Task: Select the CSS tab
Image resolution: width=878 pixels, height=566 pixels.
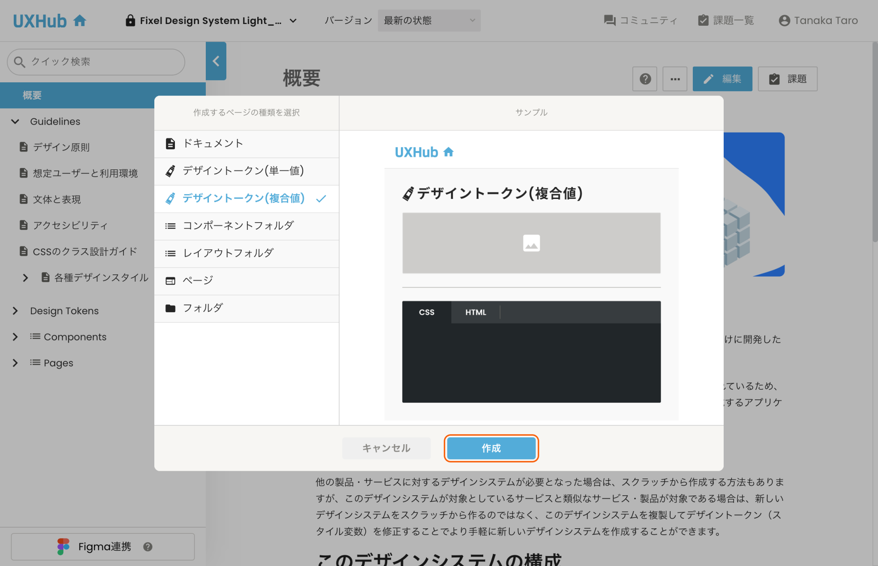Action: pyautogui.click(x=427, y=312)
